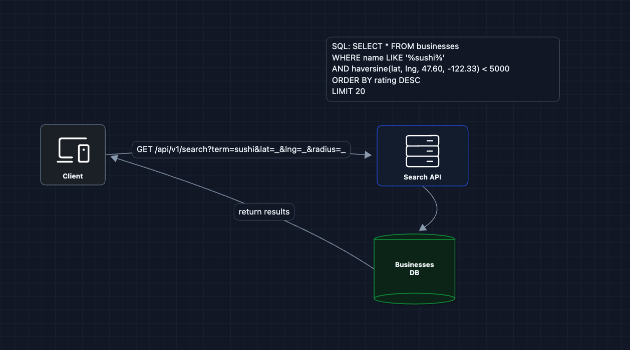The width and height of the screenshot is (630, 350).
Task: Click the arrowhead entering Businesses DB
Action: (x=423, y=227)
